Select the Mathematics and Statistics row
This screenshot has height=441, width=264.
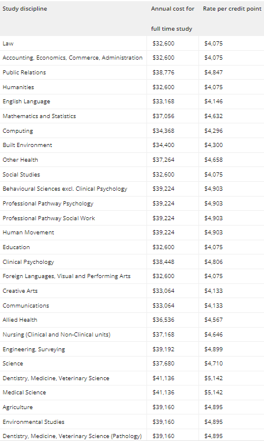[x=132, y=116]
